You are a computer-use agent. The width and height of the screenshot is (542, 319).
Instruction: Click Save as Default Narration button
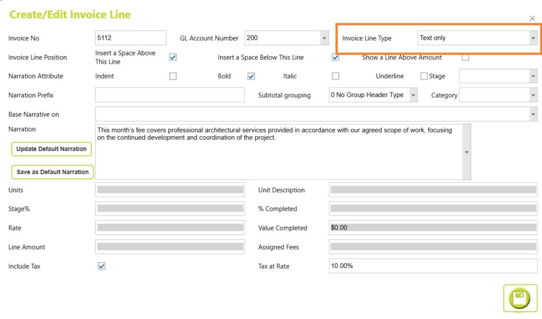tap(52, 172)
